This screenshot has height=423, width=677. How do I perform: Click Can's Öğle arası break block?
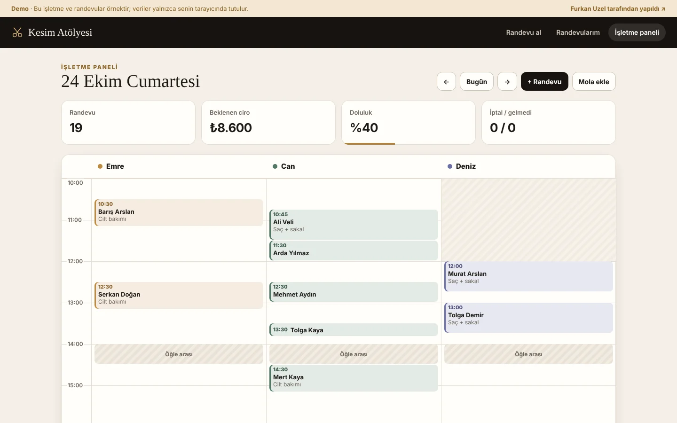[x=354, y=354]
